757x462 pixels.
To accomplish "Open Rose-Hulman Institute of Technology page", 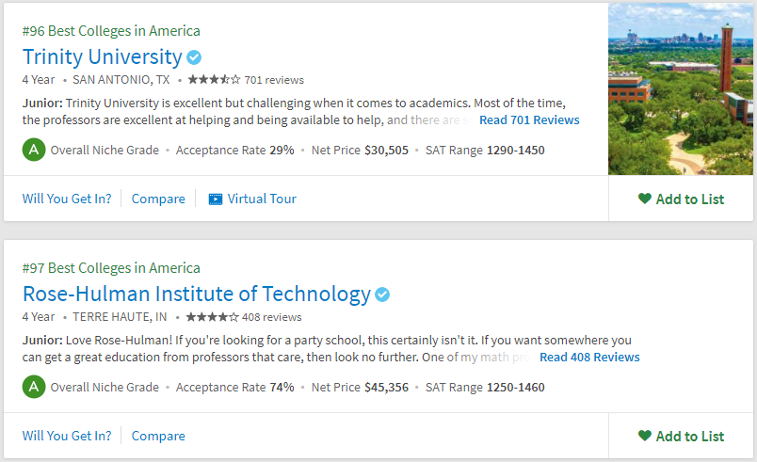I will (197, 294).
